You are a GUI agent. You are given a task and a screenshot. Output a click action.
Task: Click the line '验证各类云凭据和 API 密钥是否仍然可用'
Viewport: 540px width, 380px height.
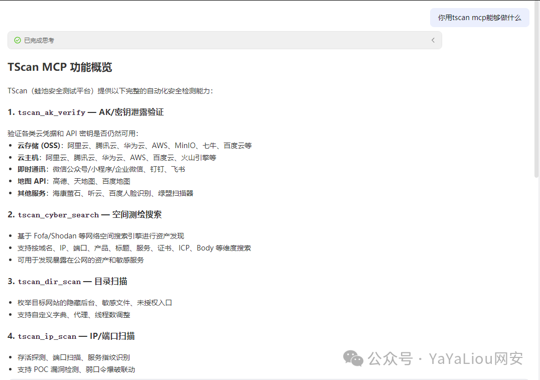coord(73,134)
